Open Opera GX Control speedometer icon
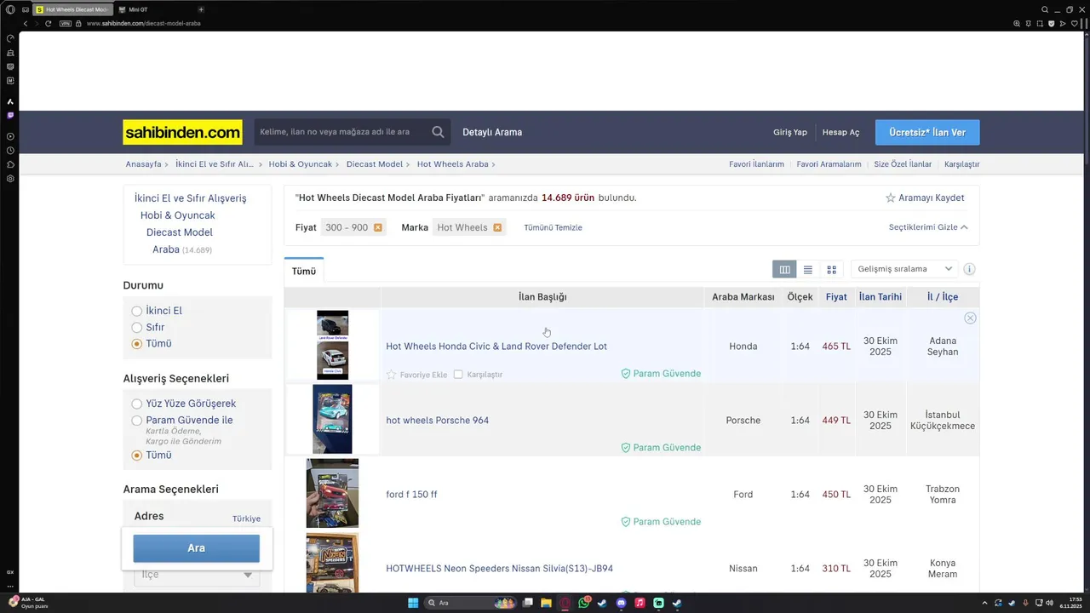The width and height of the screenshot is (1090, 613). pyautogui.click(x=10, y=38)
